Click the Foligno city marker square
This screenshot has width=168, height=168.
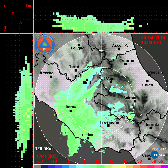point(79,45)
